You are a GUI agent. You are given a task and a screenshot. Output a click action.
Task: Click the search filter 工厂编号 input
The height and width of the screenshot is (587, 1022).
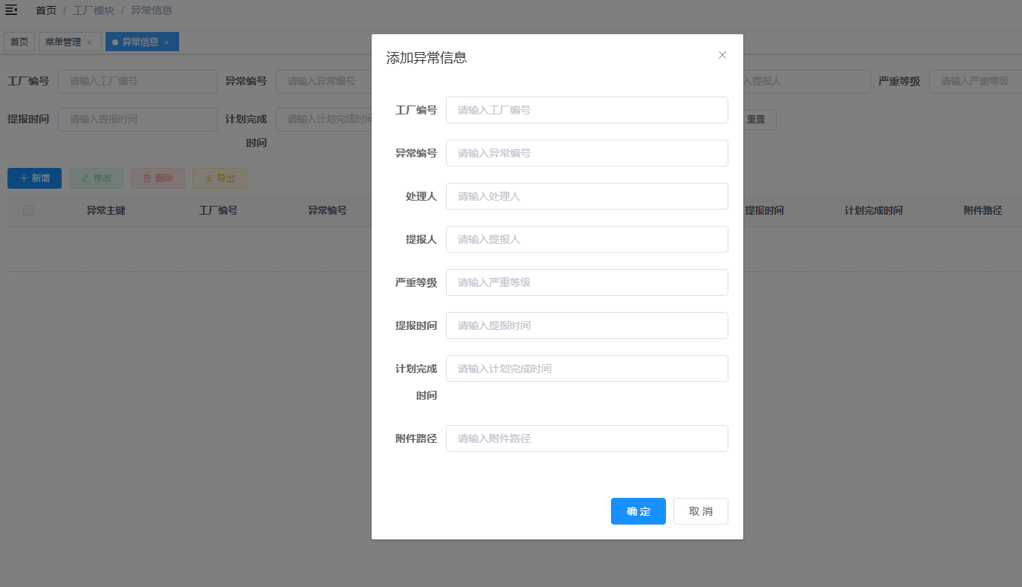(138, 82)
